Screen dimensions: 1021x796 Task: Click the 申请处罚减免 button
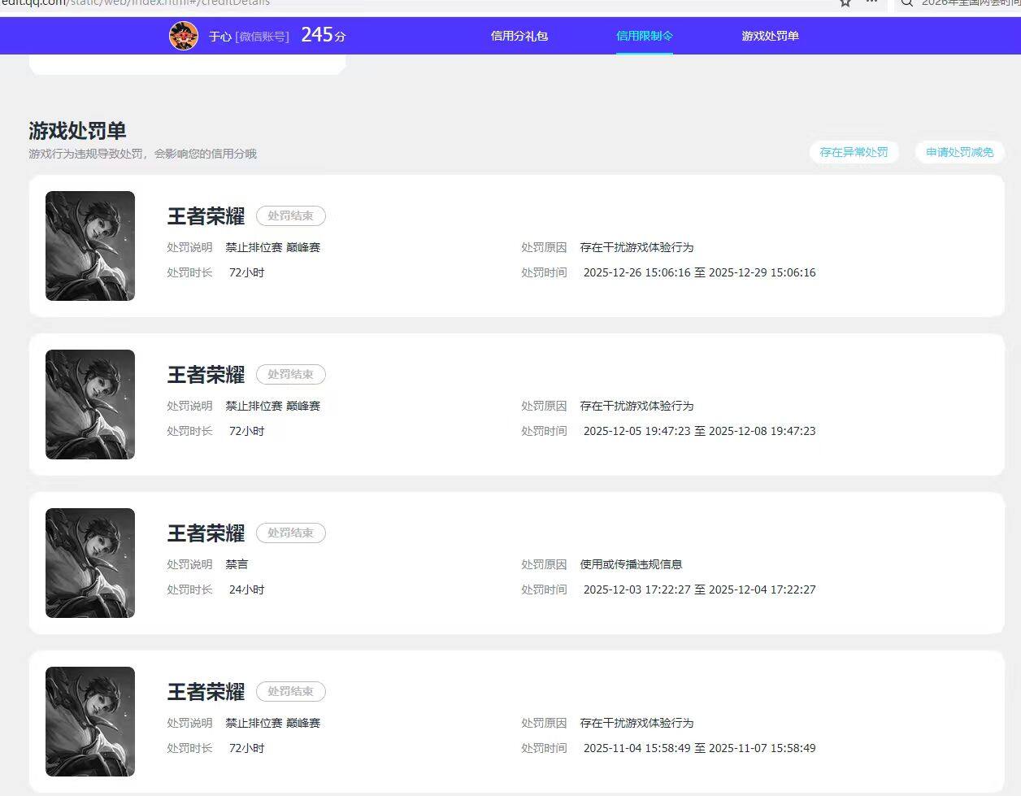pyautogui.click(x=959, y=152)
